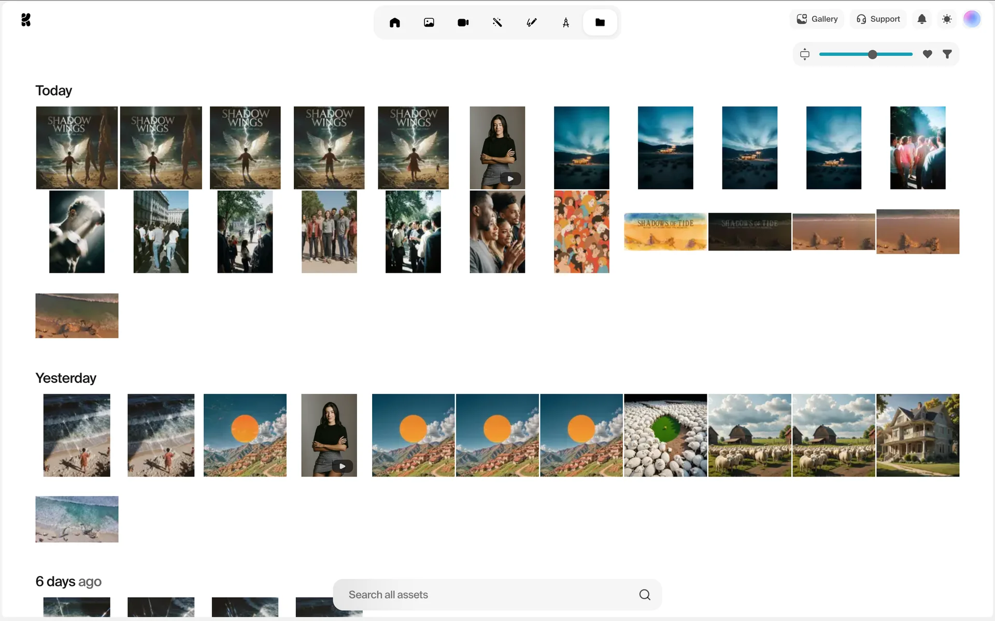Screen dimensions: 995x621
Task: Click the Support button
Action: [878, 19]
